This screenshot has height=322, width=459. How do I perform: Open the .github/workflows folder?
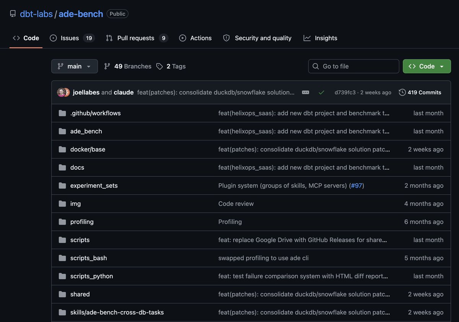95,113
